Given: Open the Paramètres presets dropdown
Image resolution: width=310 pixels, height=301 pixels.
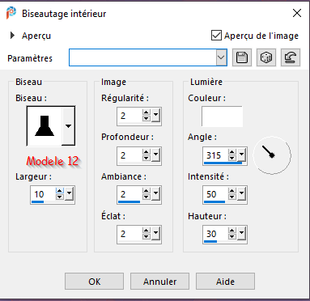Looking at the screenshot, I should (221, 57).
